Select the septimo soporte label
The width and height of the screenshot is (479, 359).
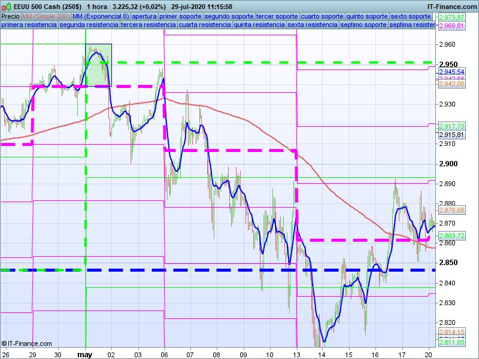(363, 25)
